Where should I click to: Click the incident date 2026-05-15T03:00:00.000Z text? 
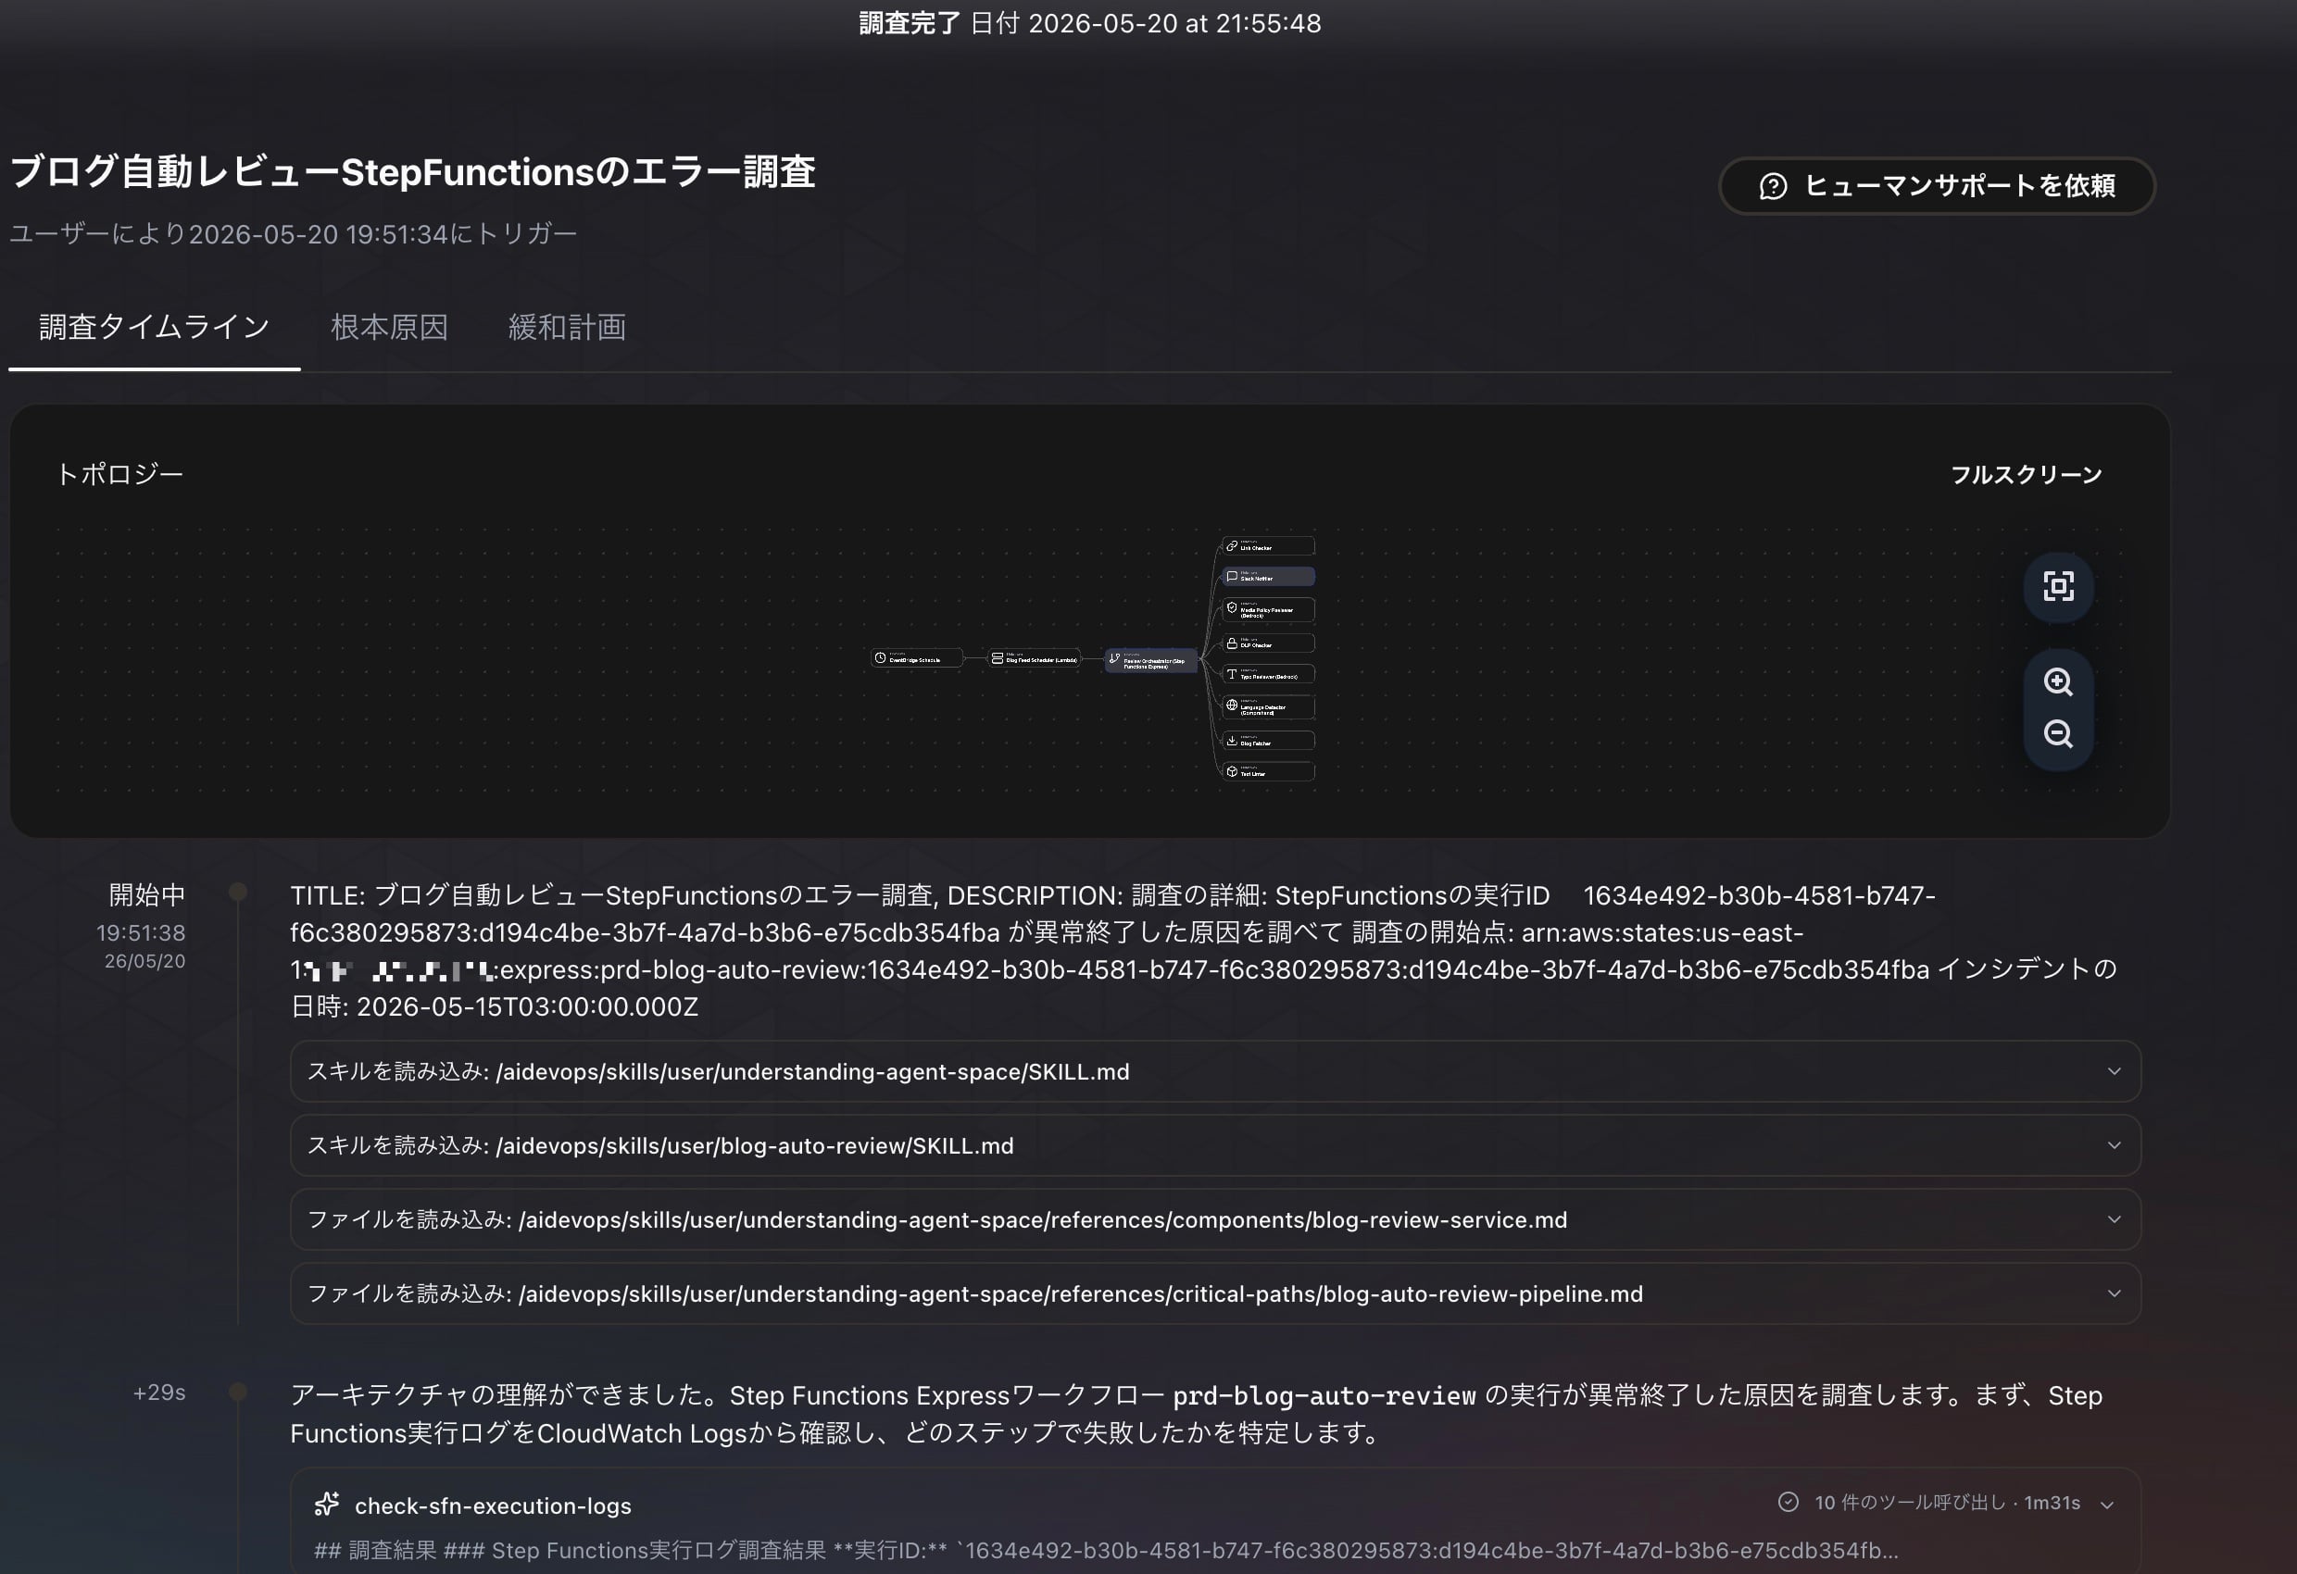click(x=527, y=1006)
